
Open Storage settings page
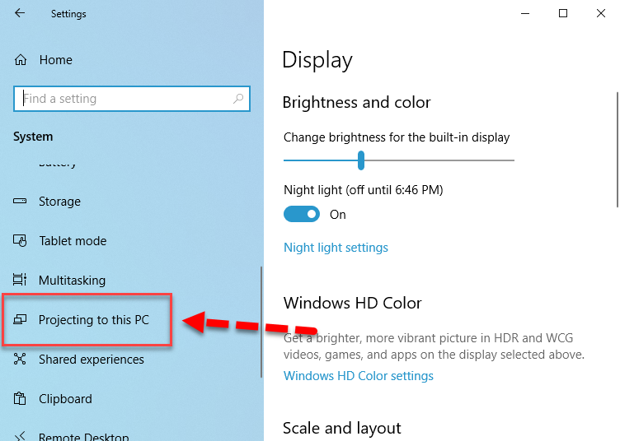click(x=59, y=202)
